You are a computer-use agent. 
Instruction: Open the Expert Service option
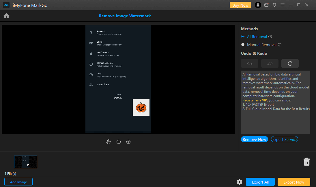[284, 139]
